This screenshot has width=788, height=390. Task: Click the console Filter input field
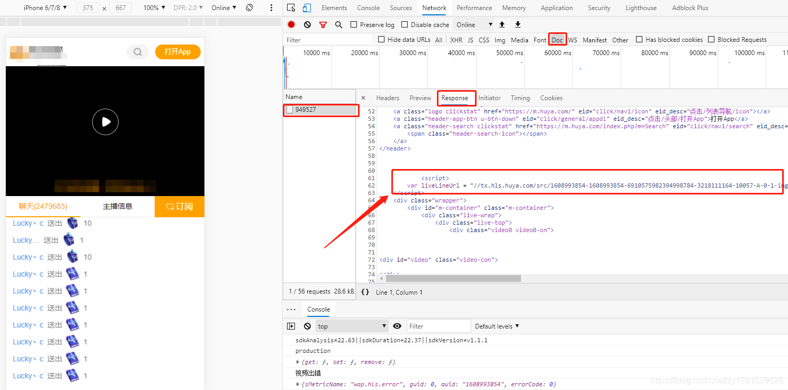point(438,326)
